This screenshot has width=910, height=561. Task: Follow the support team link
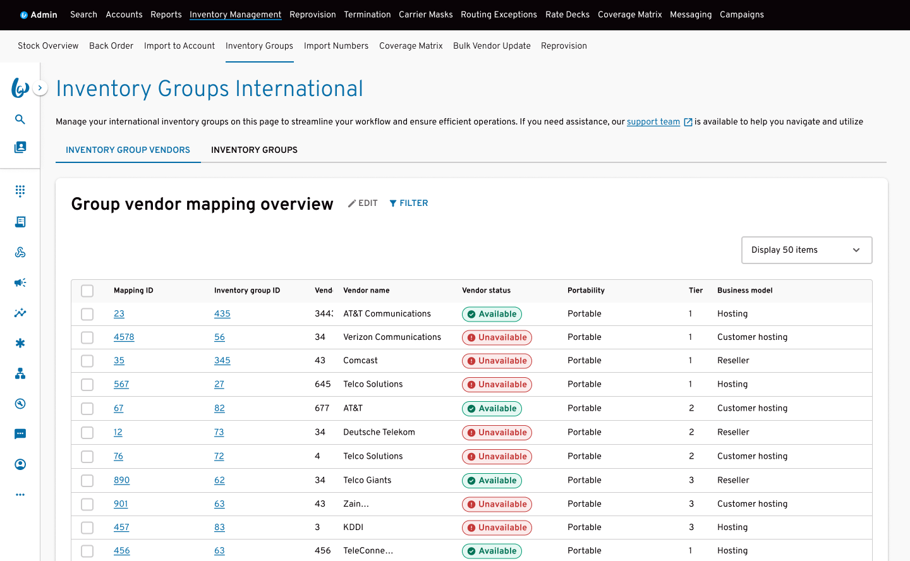click(653, 122)
